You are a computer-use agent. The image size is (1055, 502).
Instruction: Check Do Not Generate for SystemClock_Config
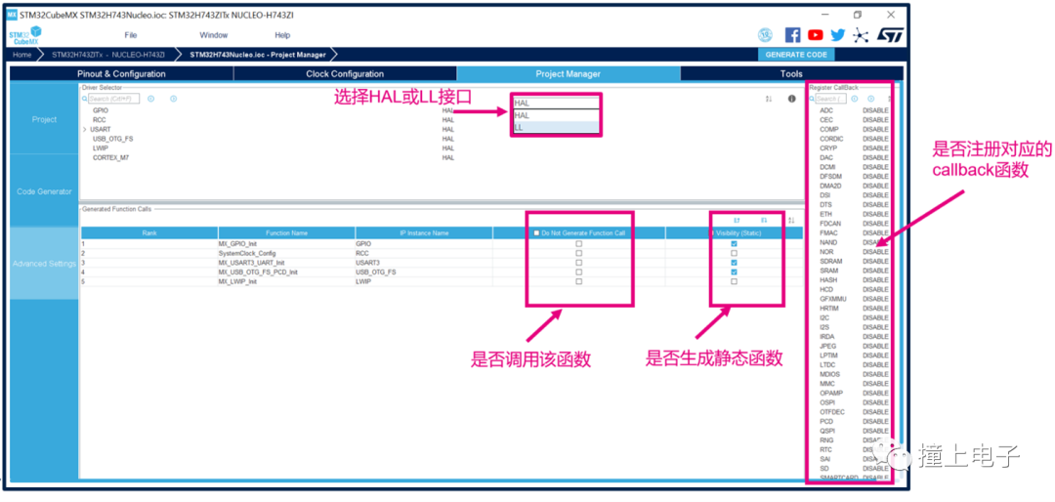[x=578, y=253]
